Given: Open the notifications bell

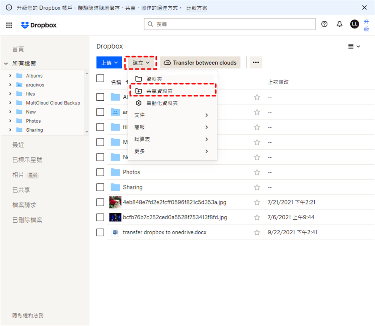Looking at the screenshot, I should [339, 24].
